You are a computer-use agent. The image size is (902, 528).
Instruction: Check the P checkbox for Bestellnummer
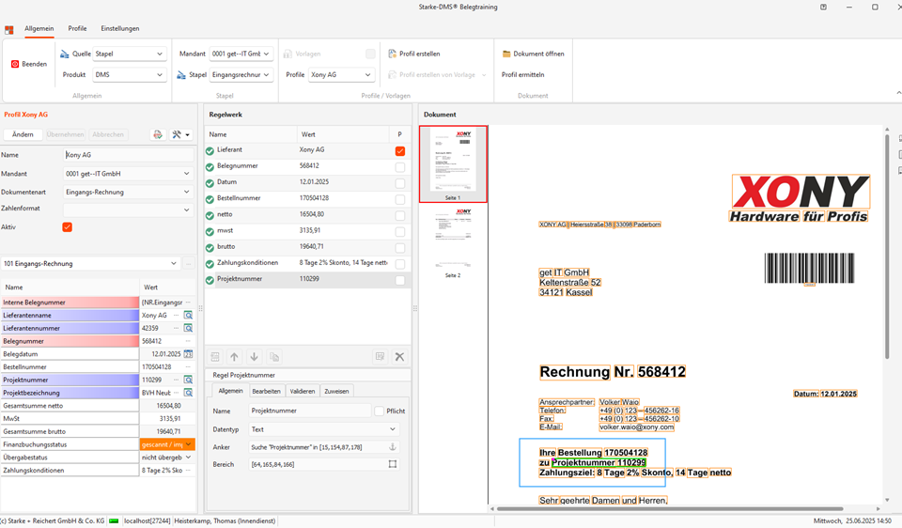(x=400, y=199)
